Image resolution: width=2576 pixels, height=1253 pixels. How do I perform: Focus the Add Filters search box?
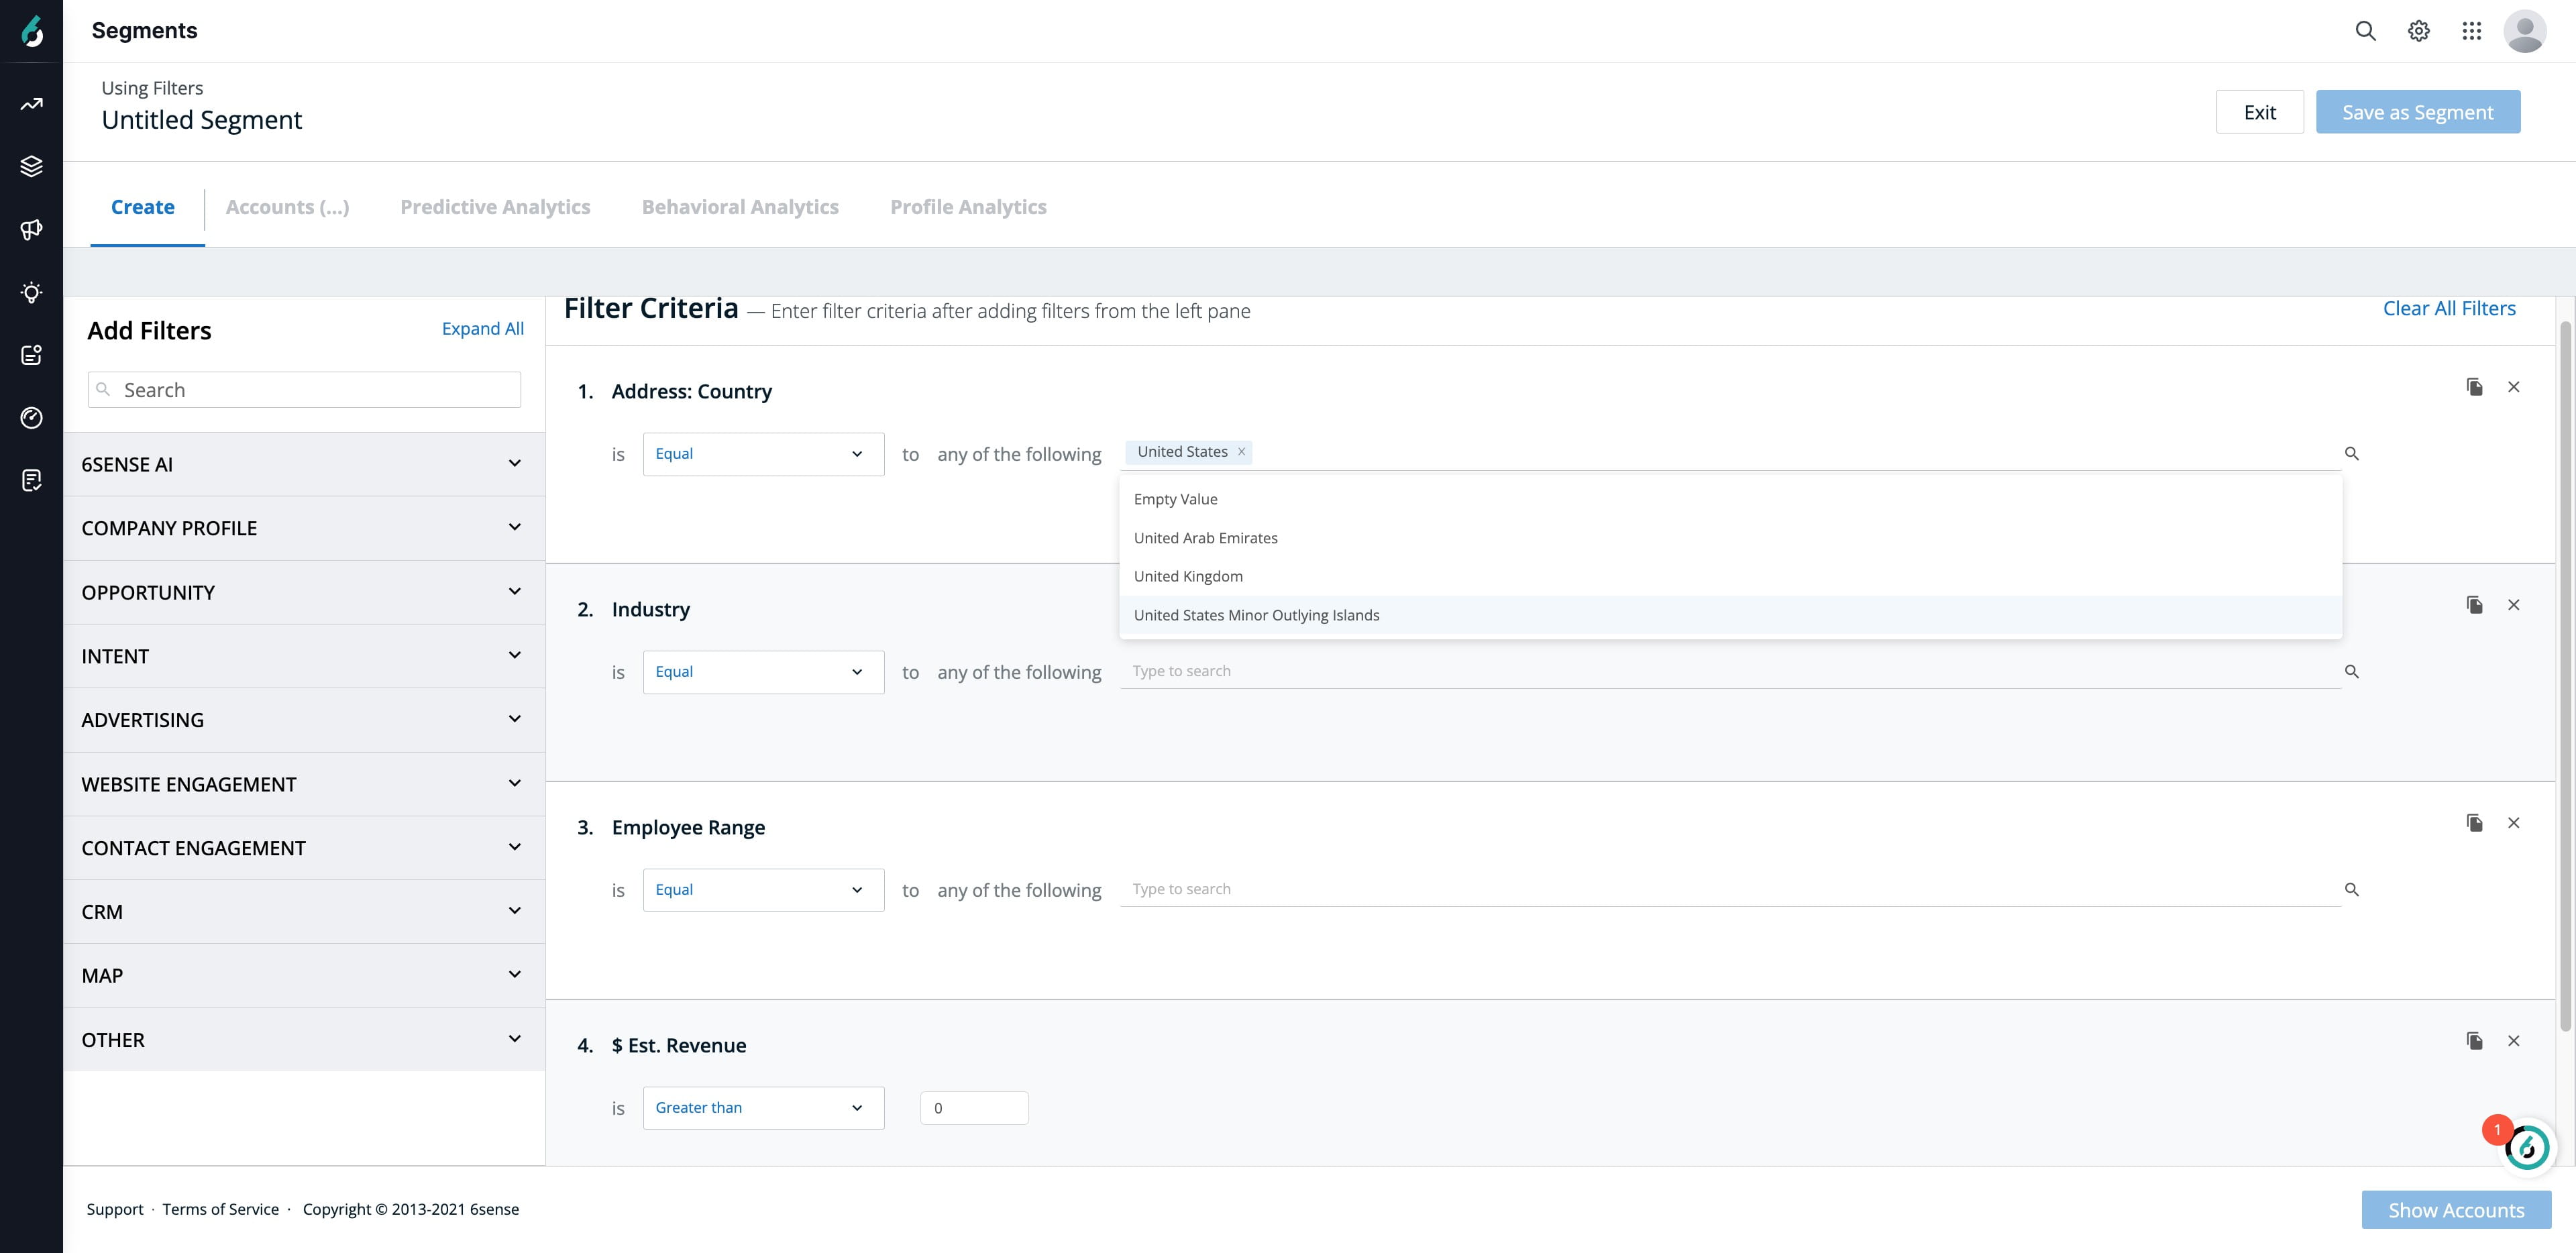pyautogui.click(x=304, y=390)
